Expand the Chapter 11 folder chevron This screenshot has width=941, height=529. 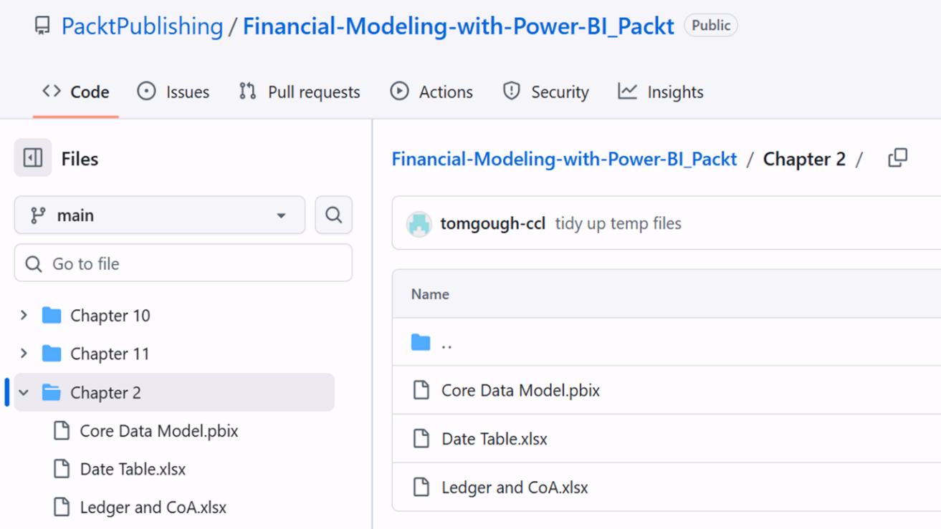(x=24, y=354)
